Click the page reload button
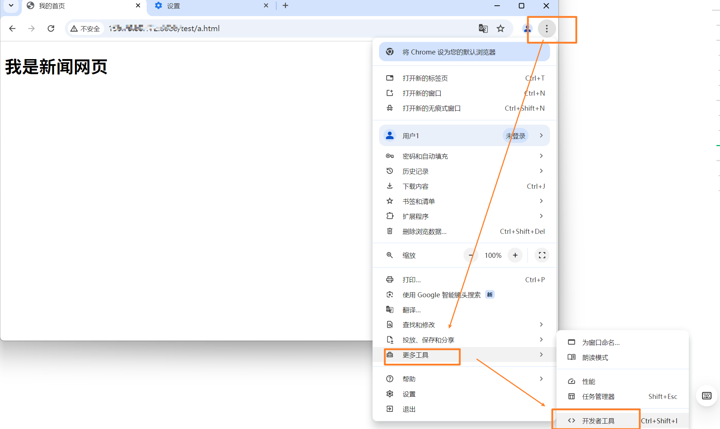Viewport: 720px width, 429px height. tap(51, 29)
